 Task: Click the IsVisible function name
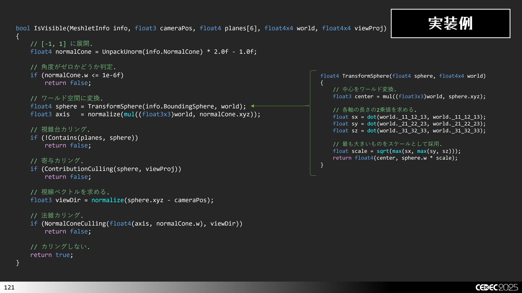click(x=50, y=28)
